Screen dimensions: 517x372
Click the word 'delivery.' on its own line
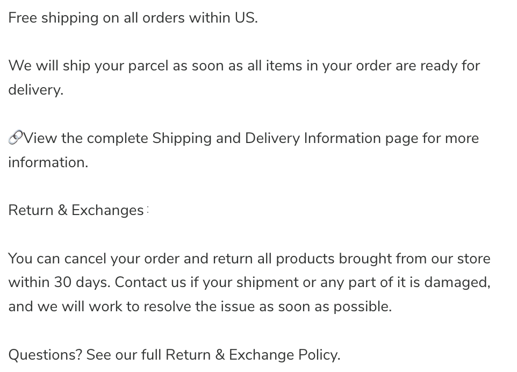(35, 90)
